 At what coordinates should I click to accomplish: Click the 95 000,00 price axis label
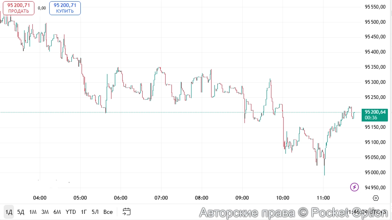[x=375, y=173]
